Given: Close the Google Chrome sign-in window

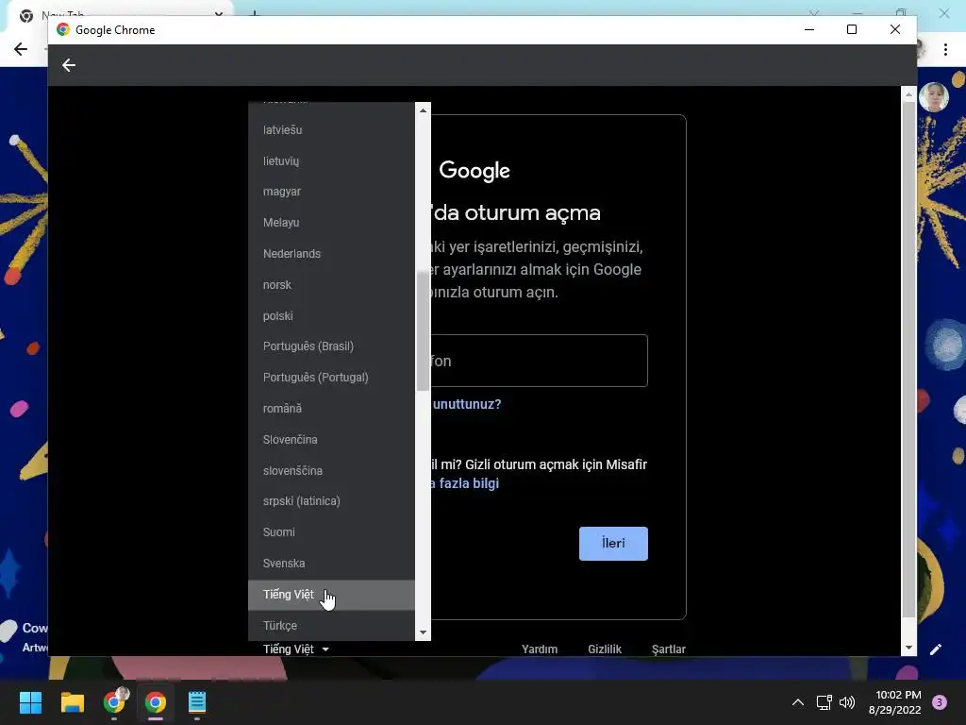Looking at the screenshot, I should click(x=895, y=29).
